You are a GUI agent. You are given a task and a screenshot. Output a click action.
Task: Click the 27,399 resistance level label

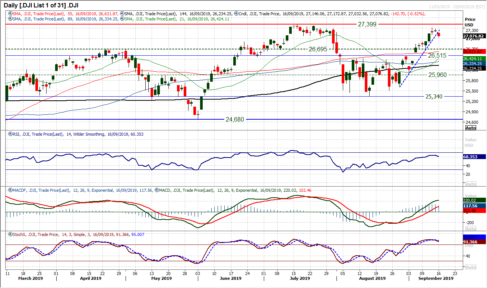coord(367,24)
